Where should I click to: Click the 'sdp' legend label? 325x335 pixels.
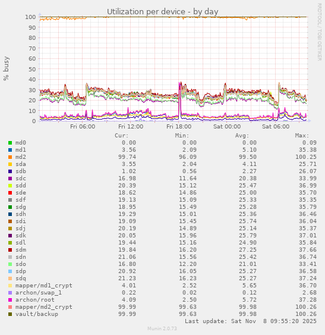20,271
